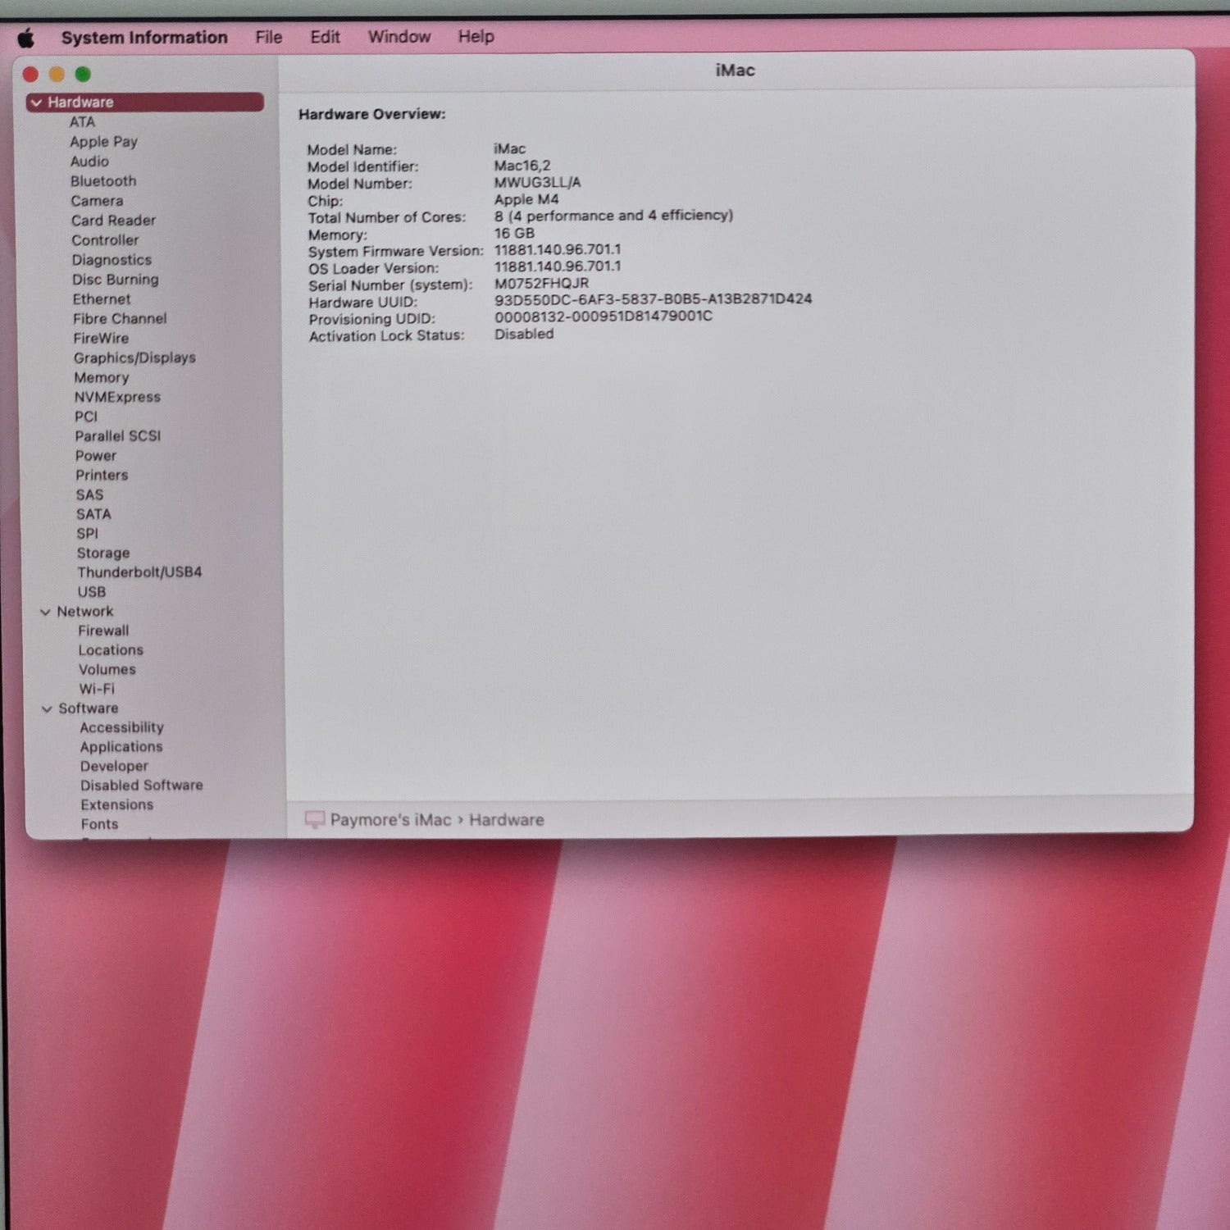Open the Edit menu
Image resolution: width=1230 pixels, height=1230 pixels.
pos(325,37)
